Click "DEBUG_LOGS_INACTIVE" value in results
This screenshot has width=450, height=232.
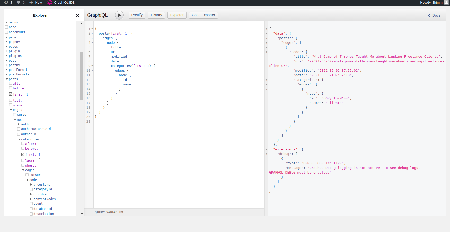pos(322,163)
